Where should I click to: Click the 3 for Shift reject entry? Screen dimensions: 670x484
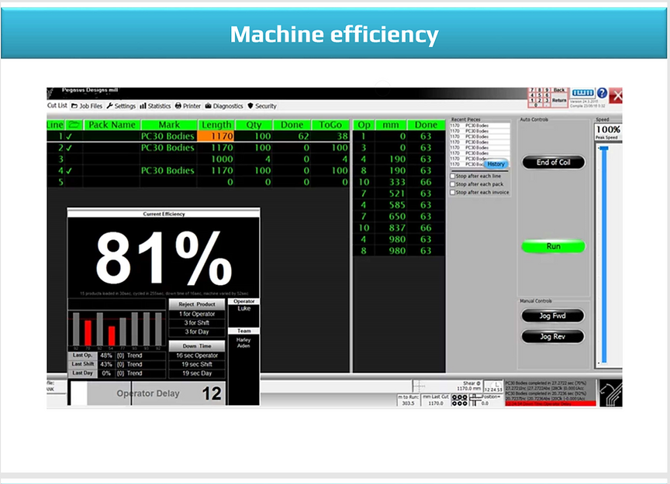pos(196,323)
